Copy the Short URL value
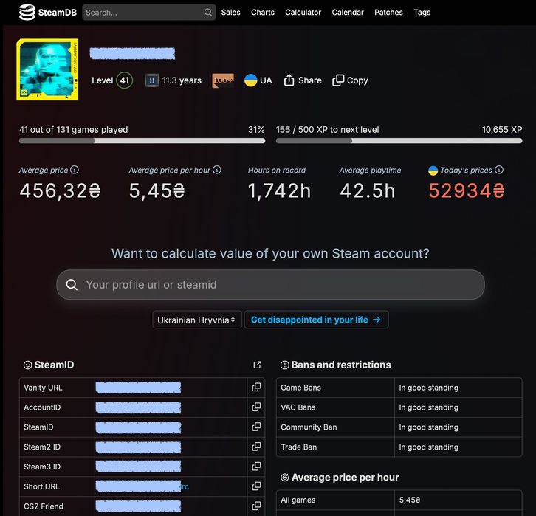 [256, 486]
